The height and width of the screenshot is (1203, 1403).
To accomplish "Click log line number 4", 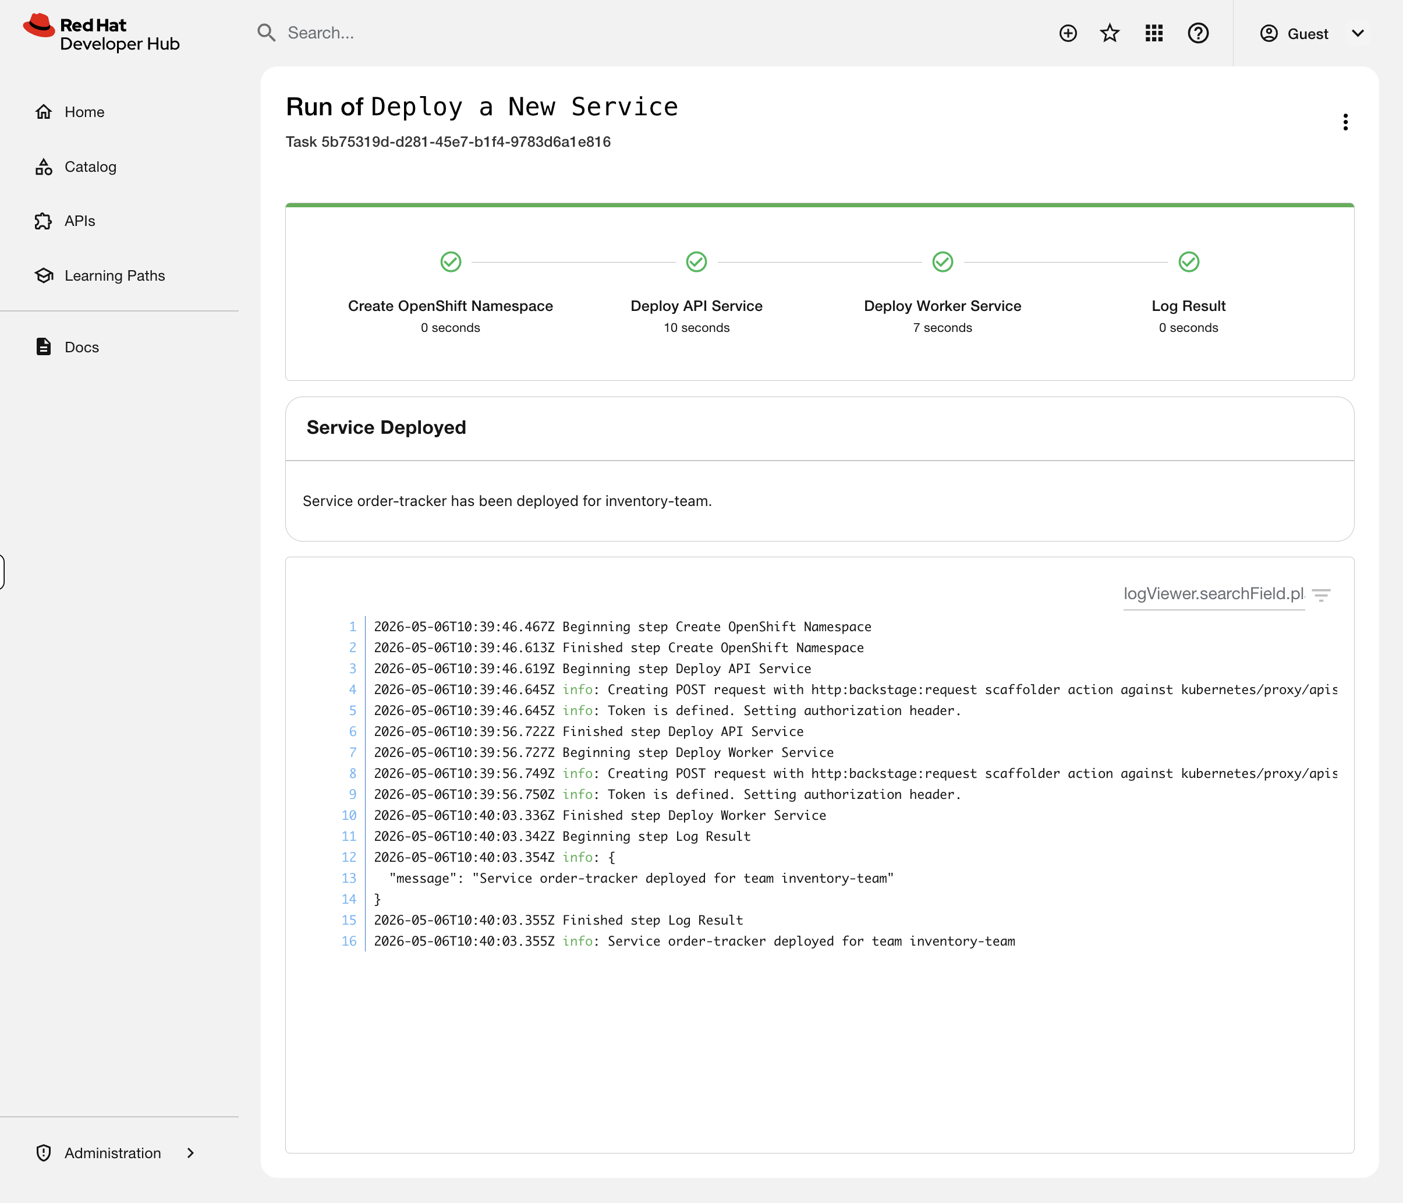I will pyautogui.click(x=352, y=689).
